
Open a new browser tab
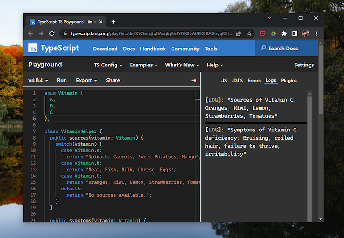tap(114, 22)
